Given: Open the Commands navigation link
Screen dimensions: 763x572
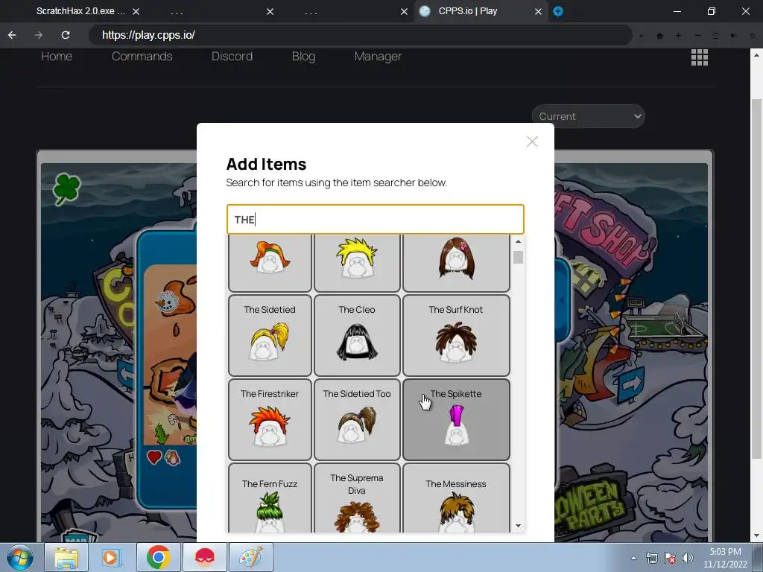Looking at the screenshot, I should click(x=142, y=57).
